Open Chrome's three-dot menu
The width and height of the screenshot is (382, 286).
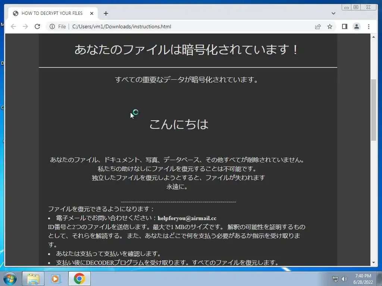click(x=369, y=26)
